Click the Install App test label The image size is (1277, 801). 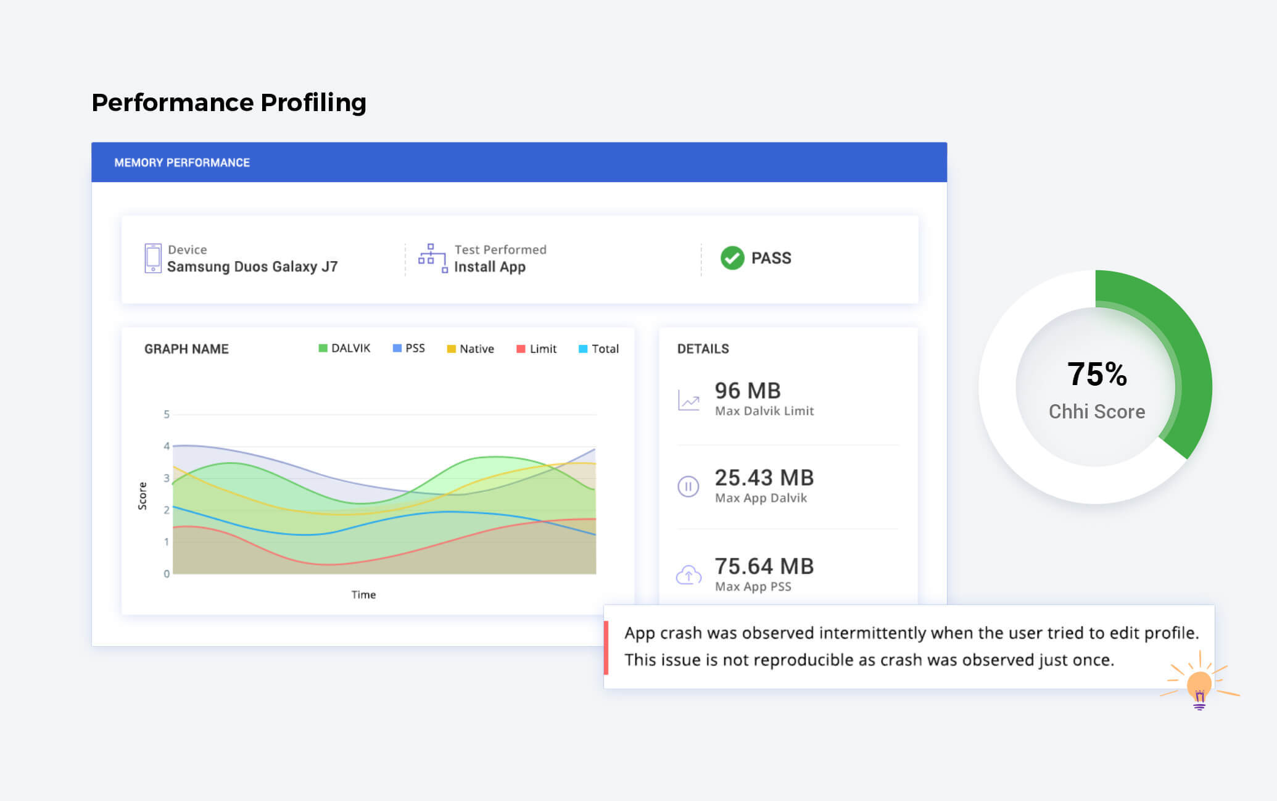[490, 267]
